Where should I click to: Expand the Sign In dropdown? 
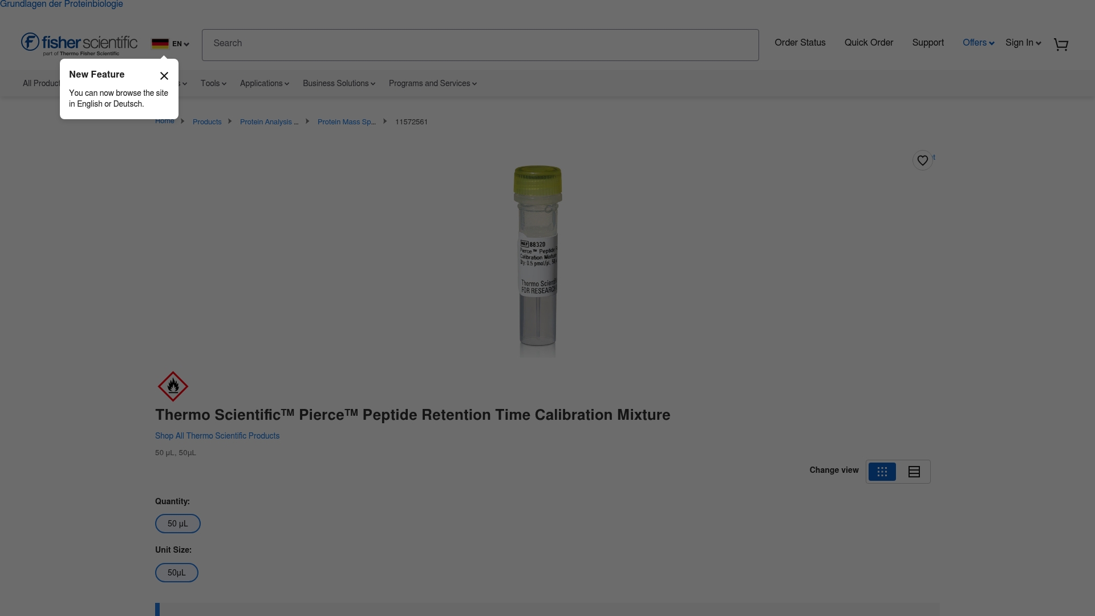1023,43
